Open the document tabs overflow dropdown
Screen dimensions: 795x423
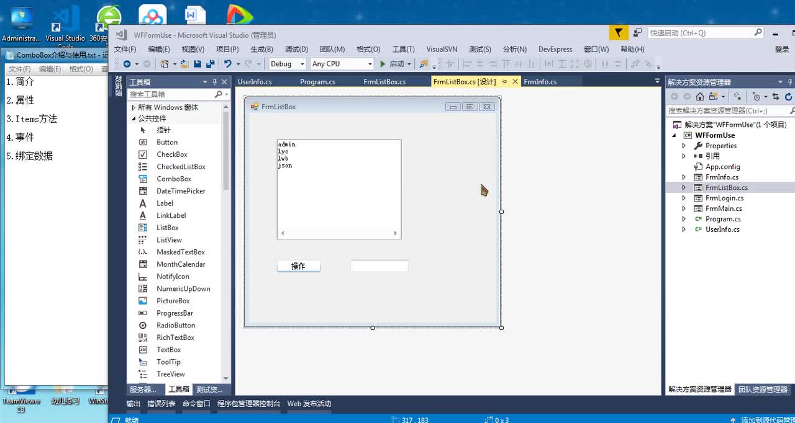coord(657,81)
